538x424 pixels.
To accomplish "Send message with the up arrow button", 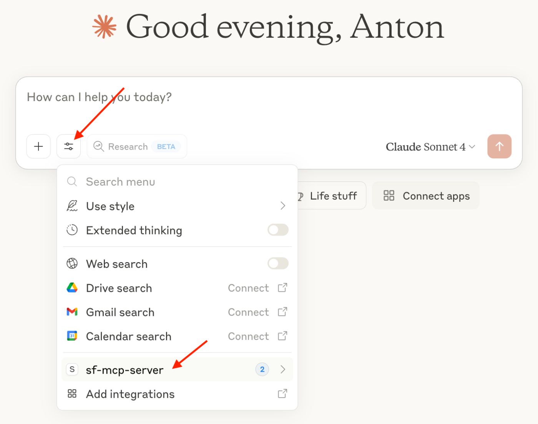I will click(x=499, y=146).
